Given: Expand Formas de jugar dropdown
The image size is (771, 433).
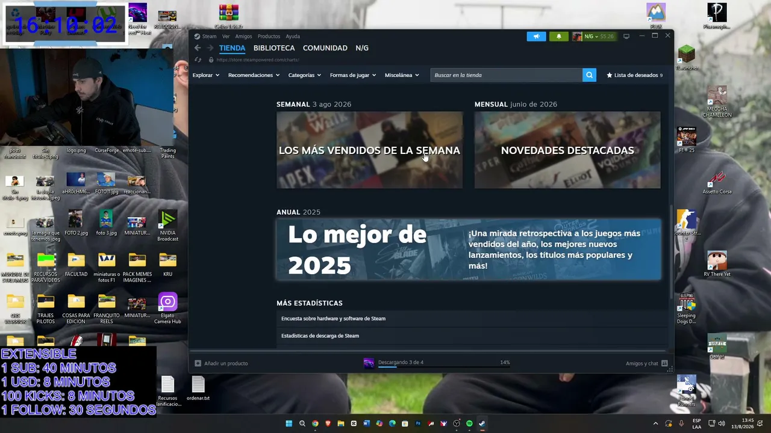Looking at the screenshot, I should [353, 75].
